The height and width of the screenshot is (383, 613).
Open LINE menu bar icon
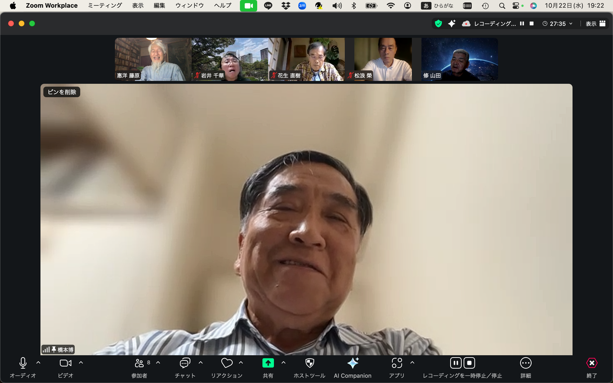click(x=268, y=6)
